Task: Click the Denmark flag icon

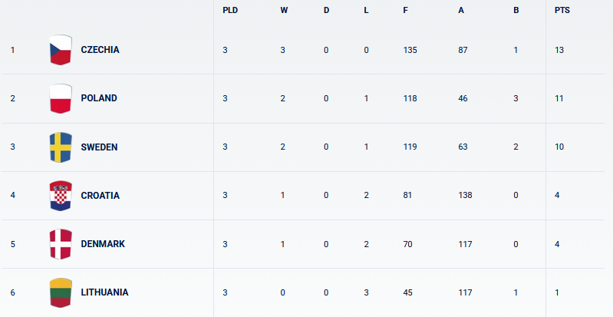Action: click(61, 244)
